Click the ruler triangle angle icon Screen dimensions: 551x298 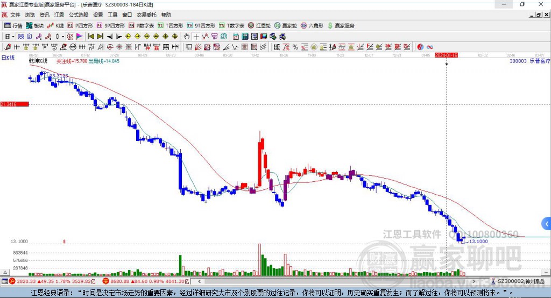pyautogui.click(x=101, y=47)
